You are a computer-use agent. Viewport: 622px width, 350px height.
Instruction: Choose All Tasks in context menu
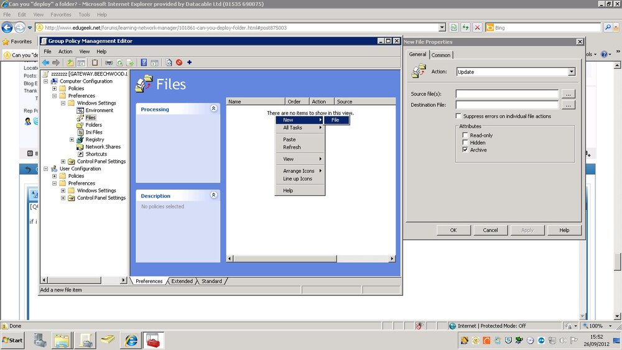click(x=300, y=127)
